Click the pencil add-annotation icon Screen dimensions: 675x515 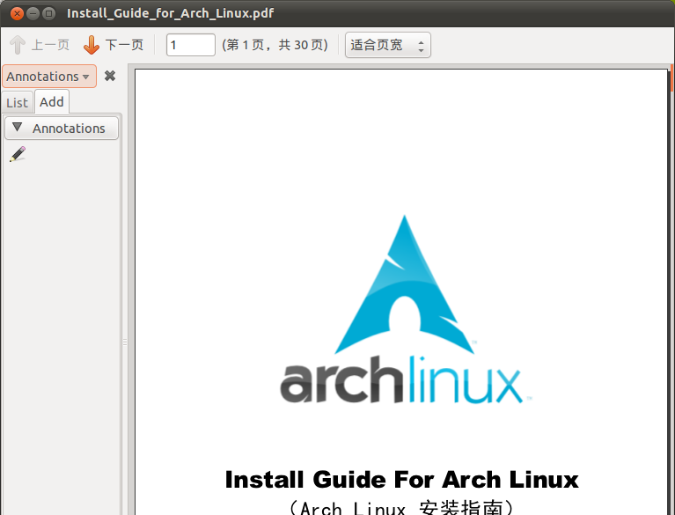(x=18, y=154)
